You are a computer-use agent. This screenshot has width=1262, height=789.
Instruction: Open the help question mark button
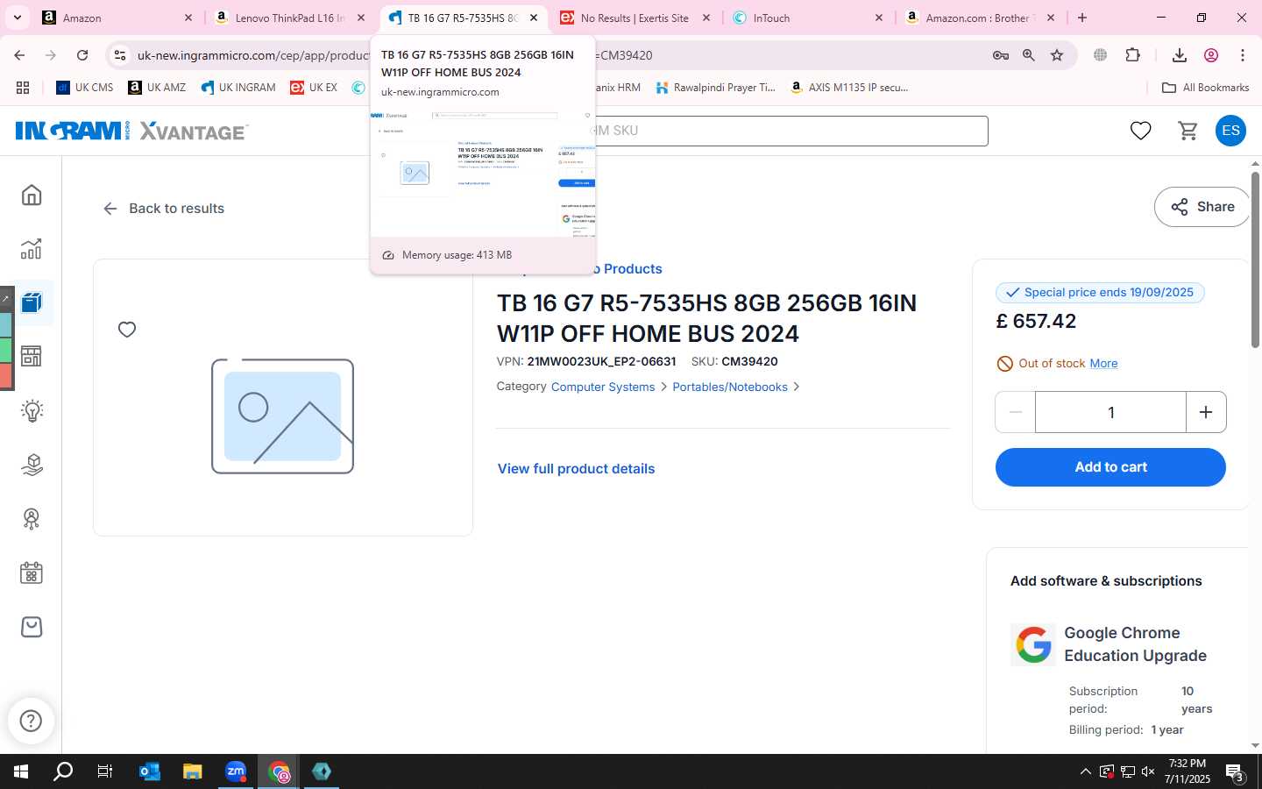point(31,721)
